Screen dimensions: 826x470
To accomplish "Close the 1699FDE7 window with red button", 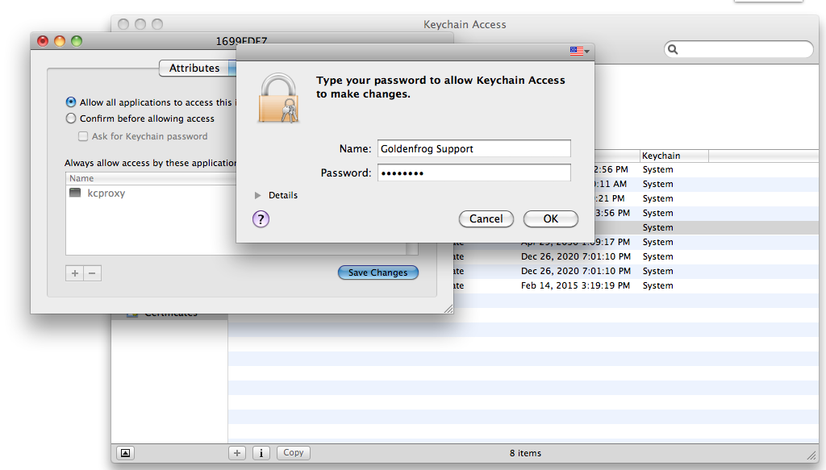I will click(x=43, y=41).
